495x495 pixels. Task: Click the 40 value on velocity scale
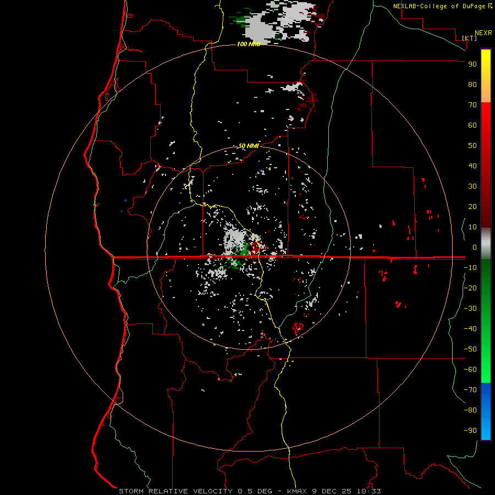(472, 166)
